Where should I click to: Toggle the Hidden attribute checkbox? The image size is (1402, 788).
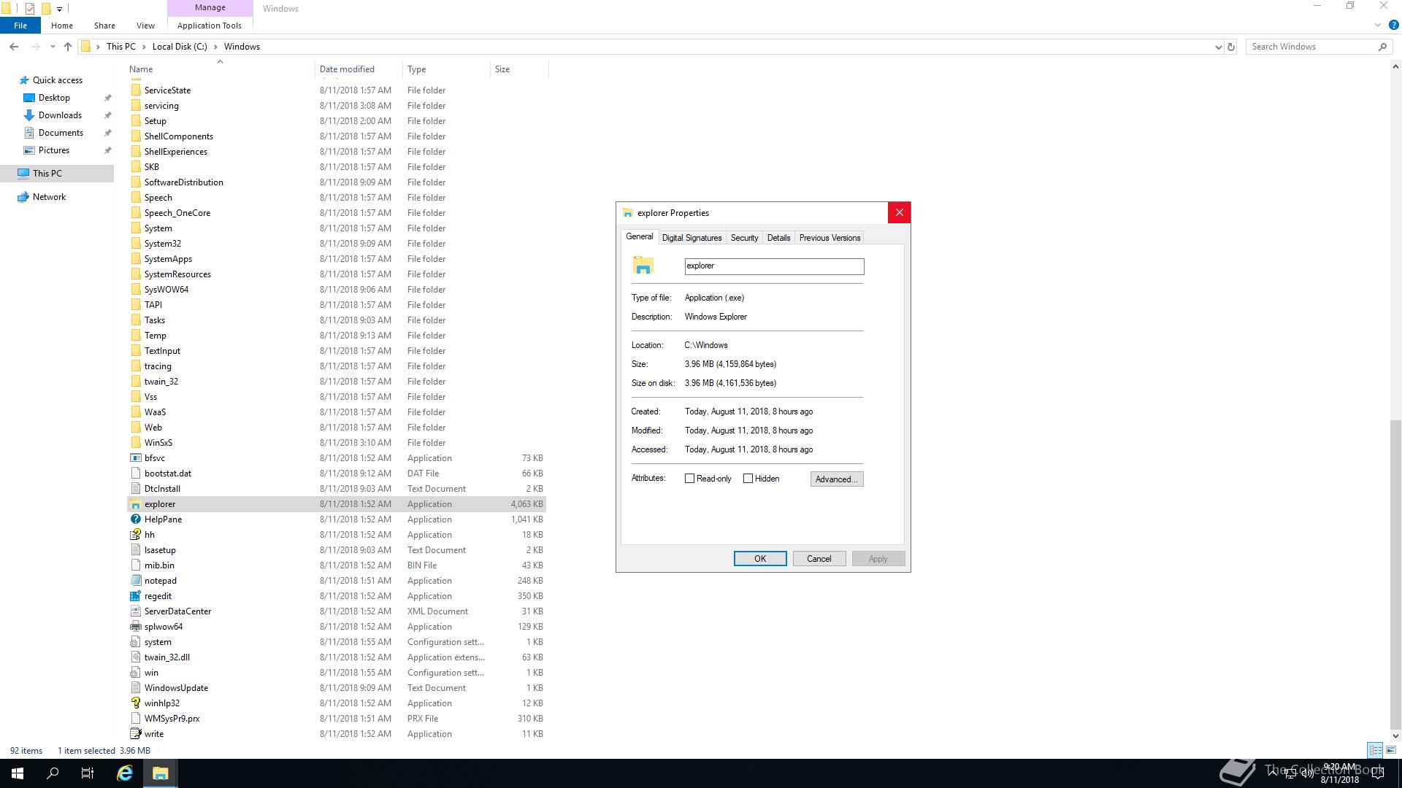click(x=748, y=479)
